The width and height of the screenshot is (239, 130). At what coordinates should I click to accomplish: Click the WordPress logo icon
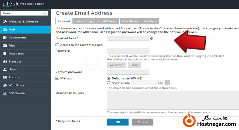tap(5, 85)
